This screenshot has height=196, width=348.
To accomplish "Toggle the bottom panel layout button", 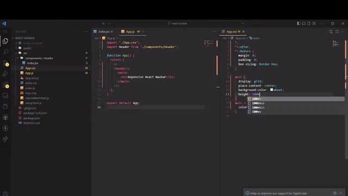I will pos(304,23).
